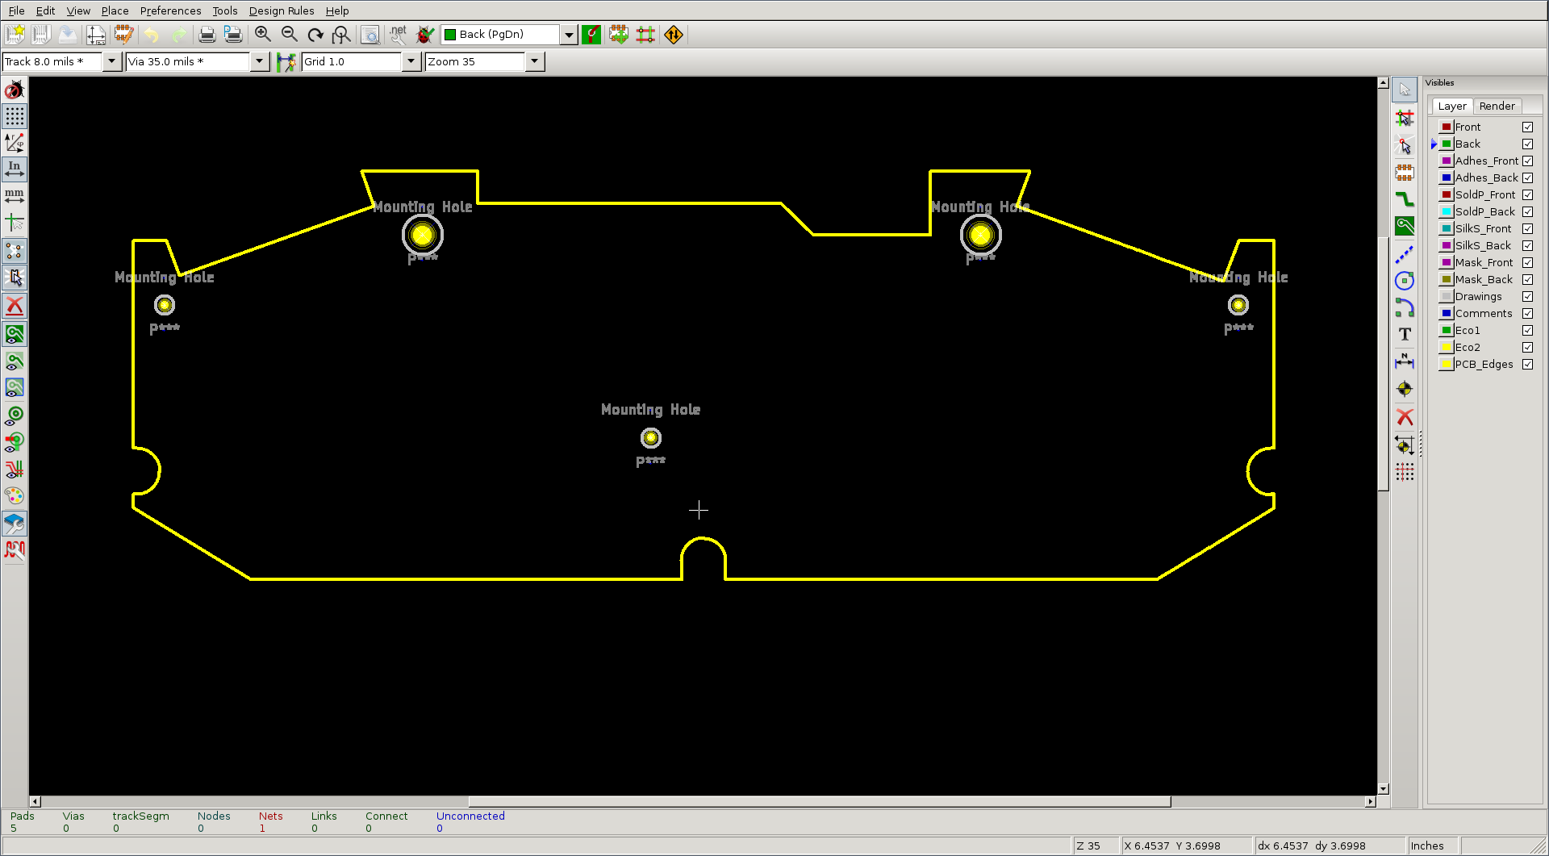Hide the PCB_Edges layer
1549x856 pixels.
point(1527,364)
